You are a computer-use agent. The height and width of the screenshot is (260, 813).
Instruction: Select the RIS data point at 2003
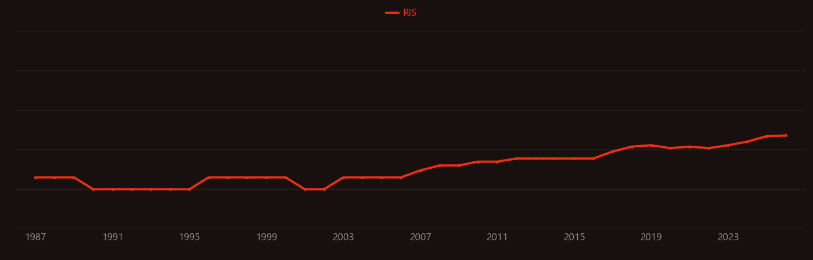coord(343,178)
